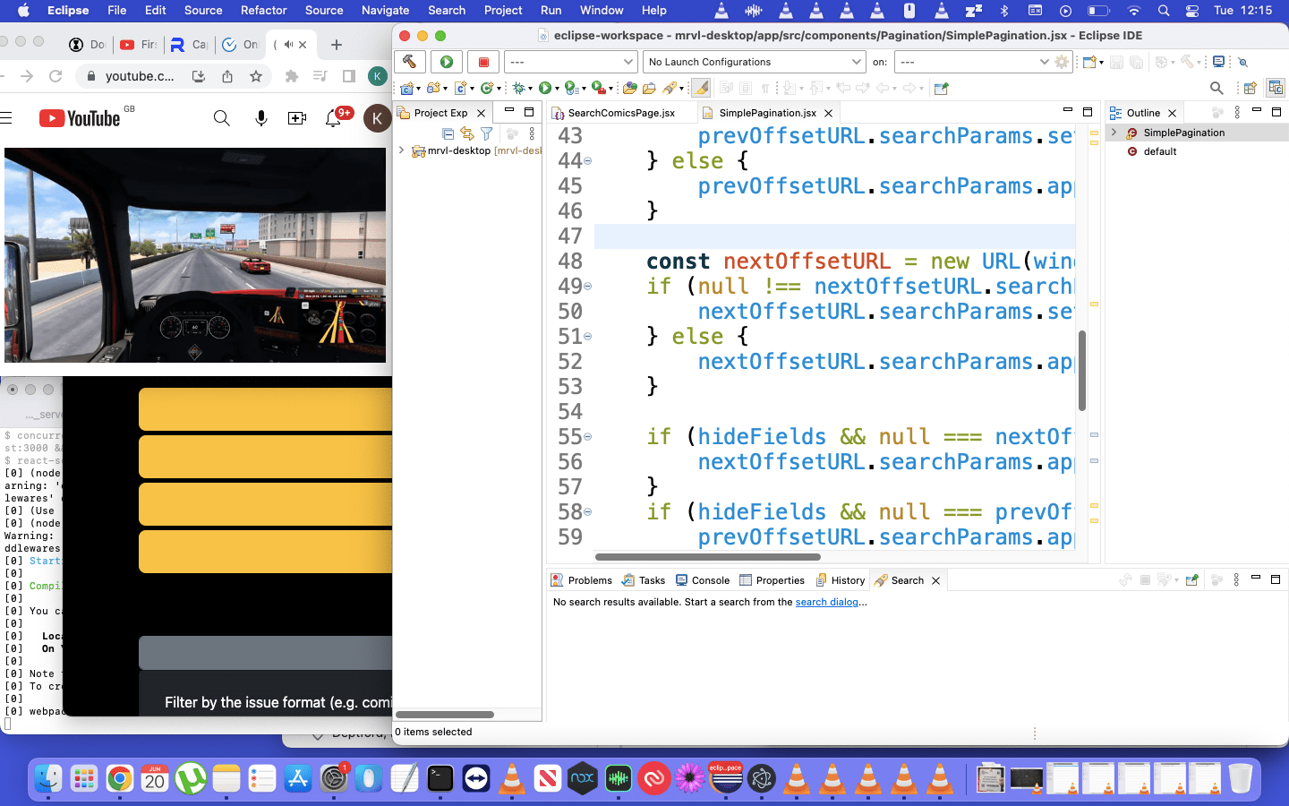Viewport: 1289px width, 806px height.
Task: Open Run button dropdown arrow
Action: click(557, 89)
